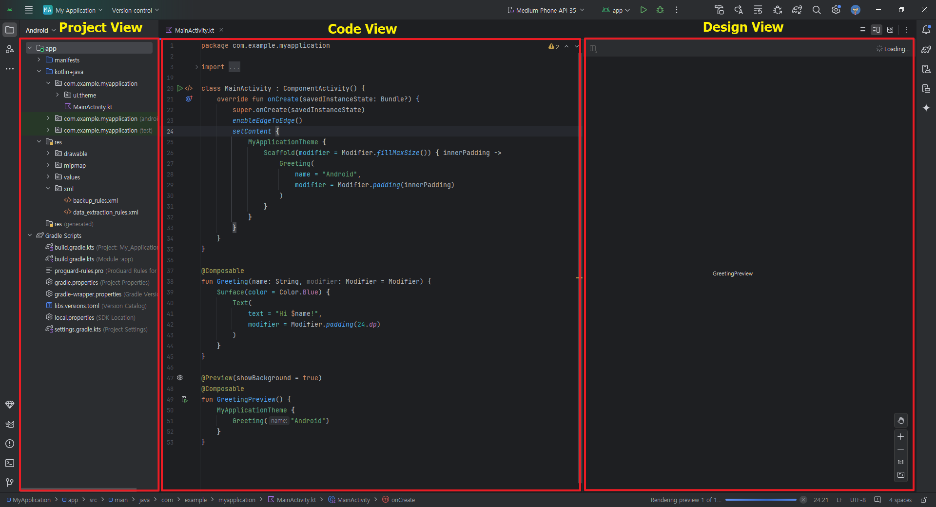The height and width of the screenshot is (507, 936).
Task: Open Git version control tool window
Action: 10,483
